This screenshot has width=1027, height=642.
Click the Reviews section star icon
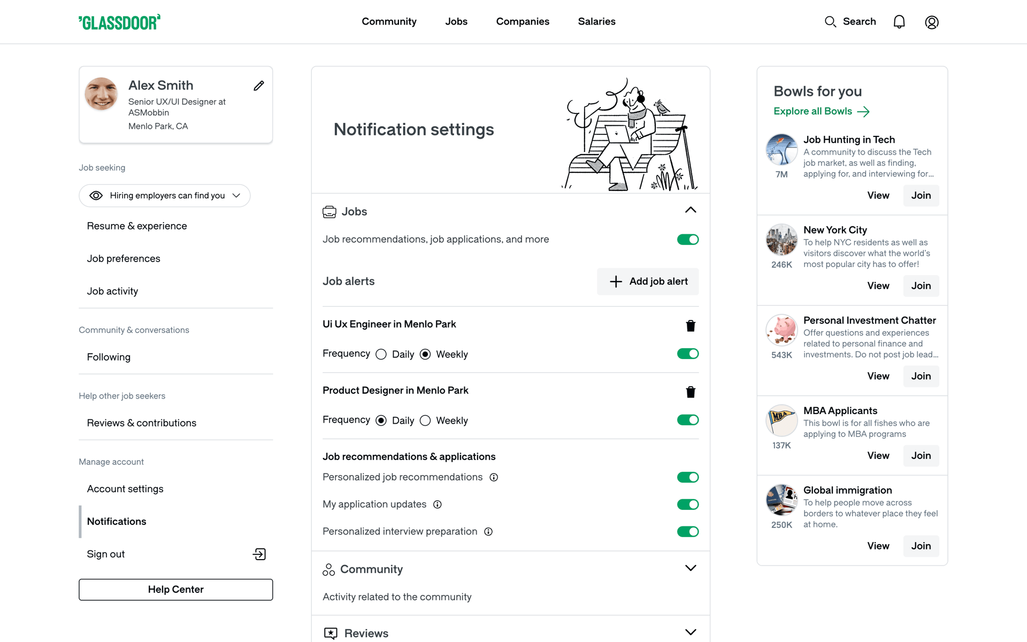point(331,633)
